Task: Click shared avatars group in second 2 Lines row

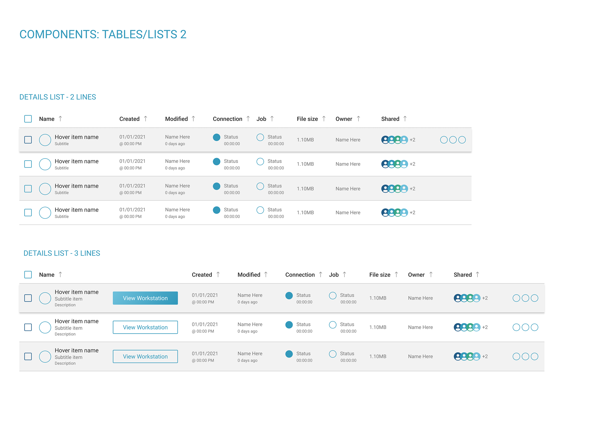Action: pyautogui.click(x=395, y=164)
